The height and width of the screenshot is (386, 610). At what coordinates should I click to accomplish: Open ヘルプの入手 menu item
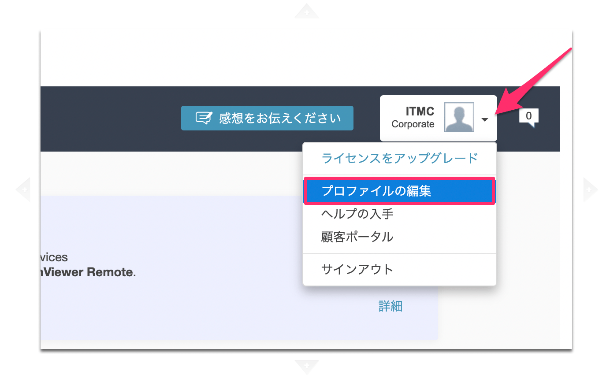400,214
